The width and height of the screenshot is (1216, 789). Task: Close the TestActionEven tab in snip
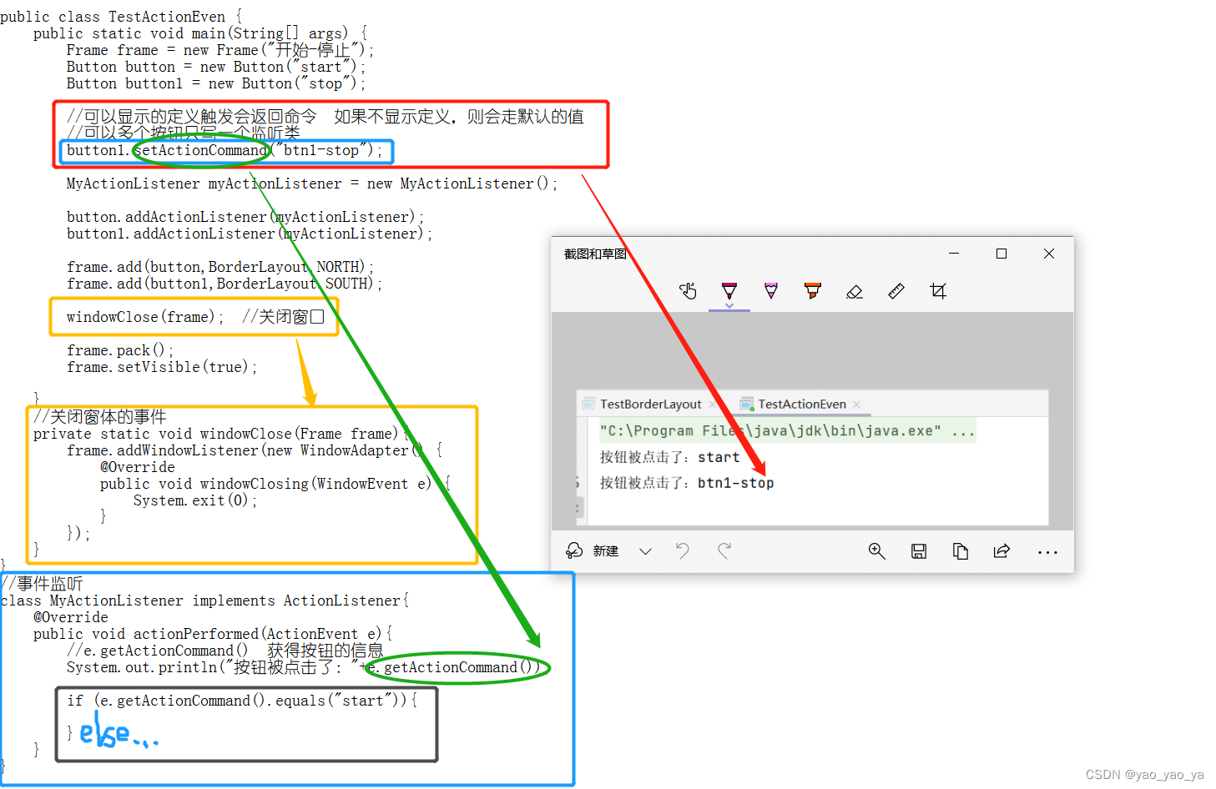tap(856, 404)
